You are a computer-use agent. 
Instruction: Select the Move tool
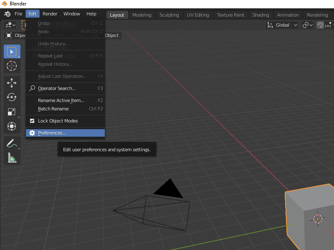point(12,83)
